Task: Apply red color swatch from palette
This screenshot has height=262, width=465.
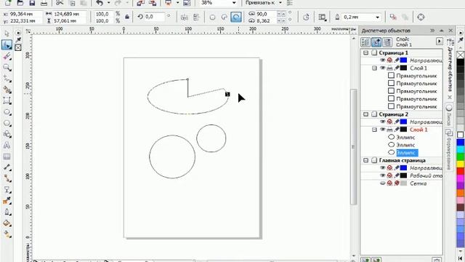Action: click(x=460, y=171)
